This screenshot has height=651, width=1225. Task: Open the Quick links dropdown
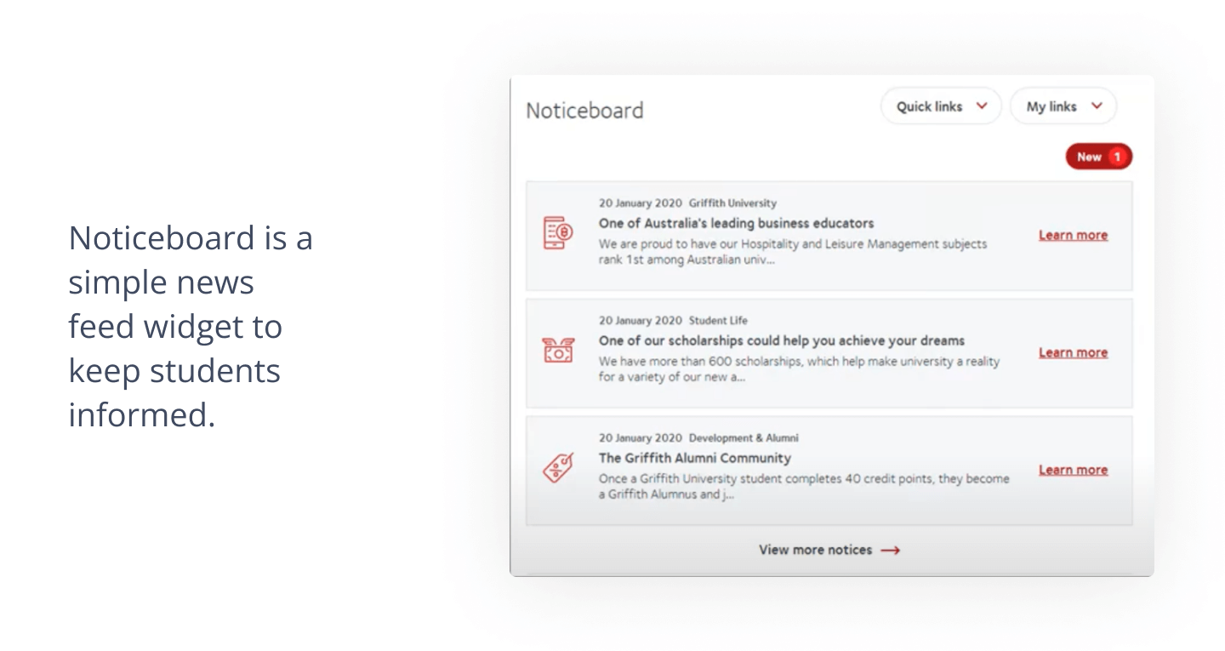click(941, 106)
